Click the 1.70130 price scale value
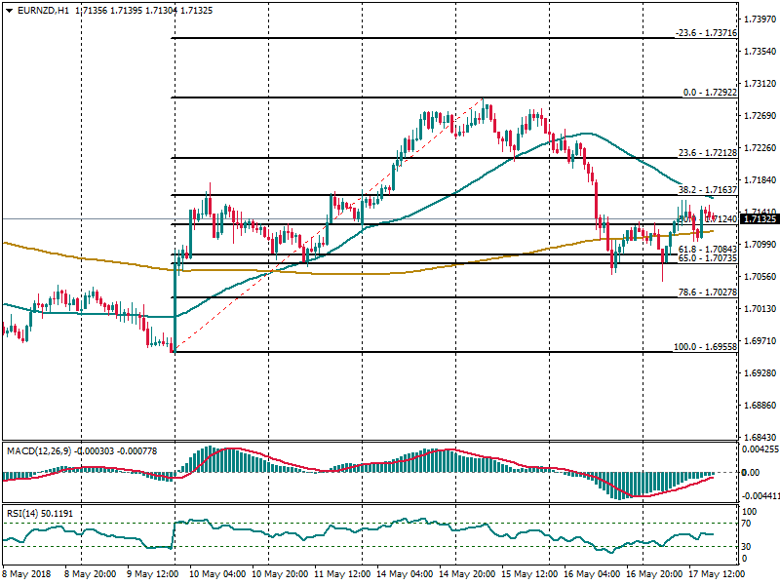This screenshot has width=780, height=585. (x=760, y=309)
